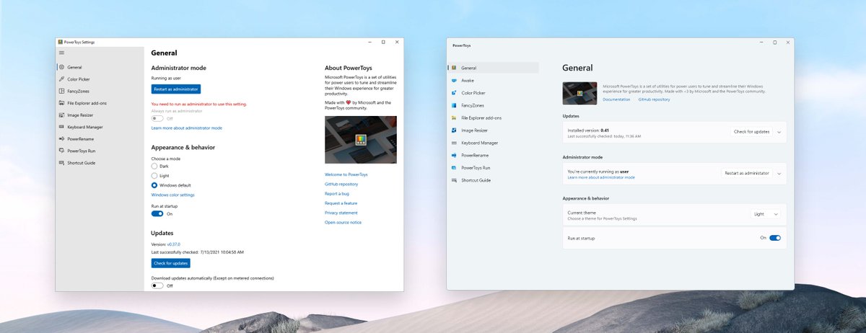Select PowerRename in the new PowerToys window sidebar
Image resolution: width=866 pixels, height=333 pixels.
click(494, 155)
